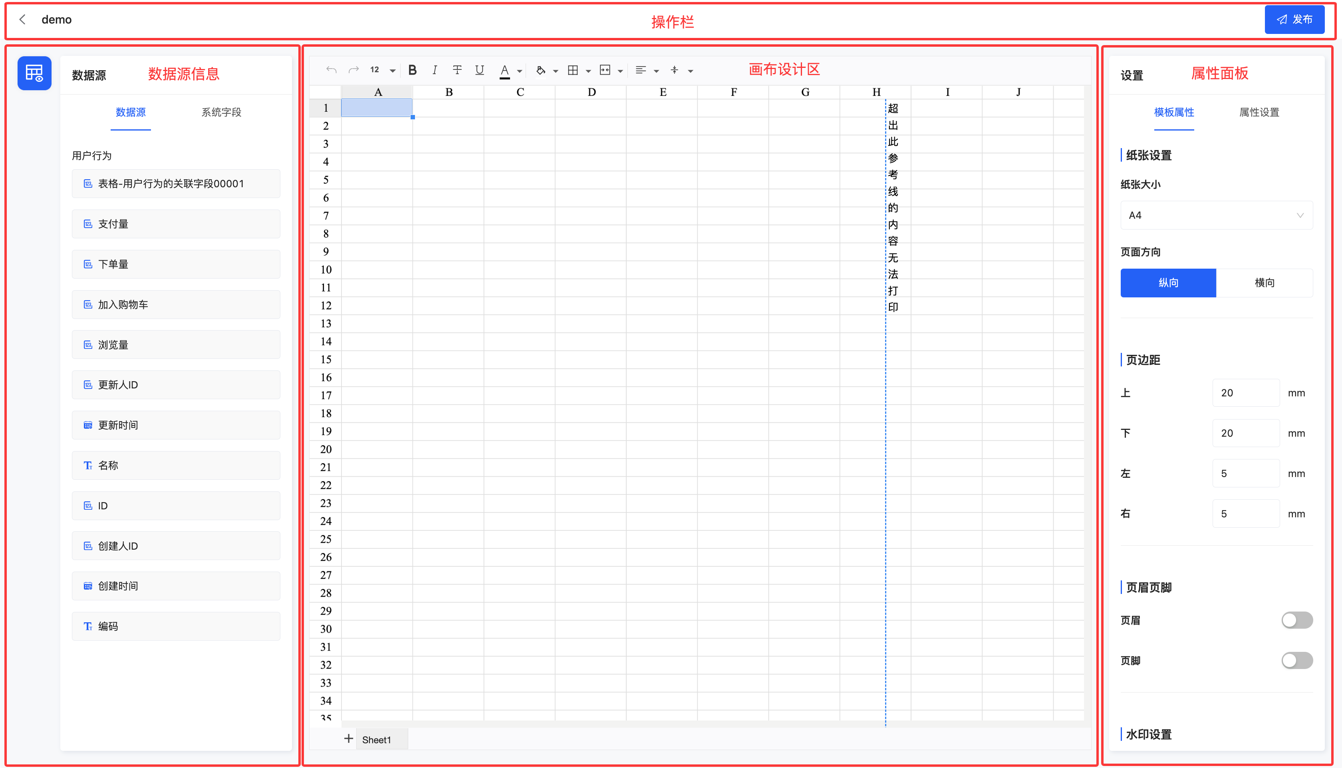
Task: Open the 纸张大小 A4 dropdown
Action: pos(1216,215)
